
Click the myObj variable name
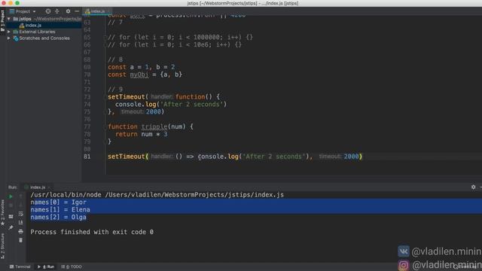coord(139,75)
